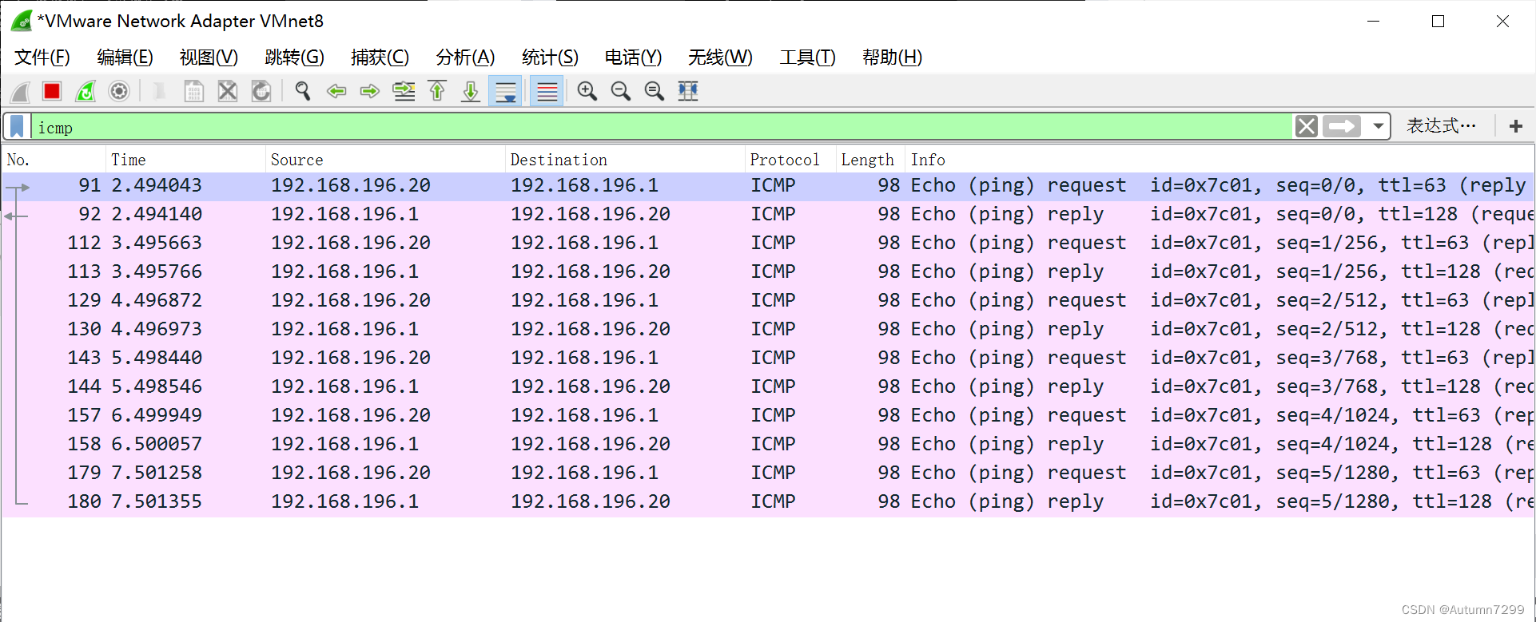Open the 表达式 filter expression dialog
Image resolution: width=1536 pixels, height=622 pixels.
1442,125
